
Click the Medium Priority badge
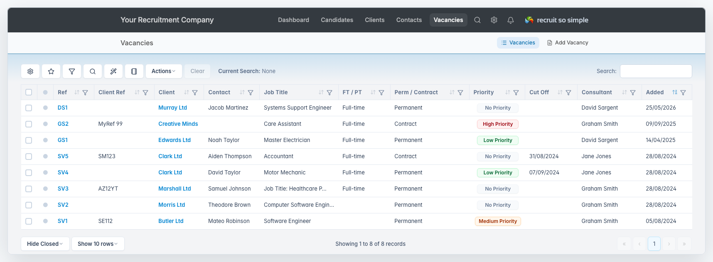coord(498,221)
